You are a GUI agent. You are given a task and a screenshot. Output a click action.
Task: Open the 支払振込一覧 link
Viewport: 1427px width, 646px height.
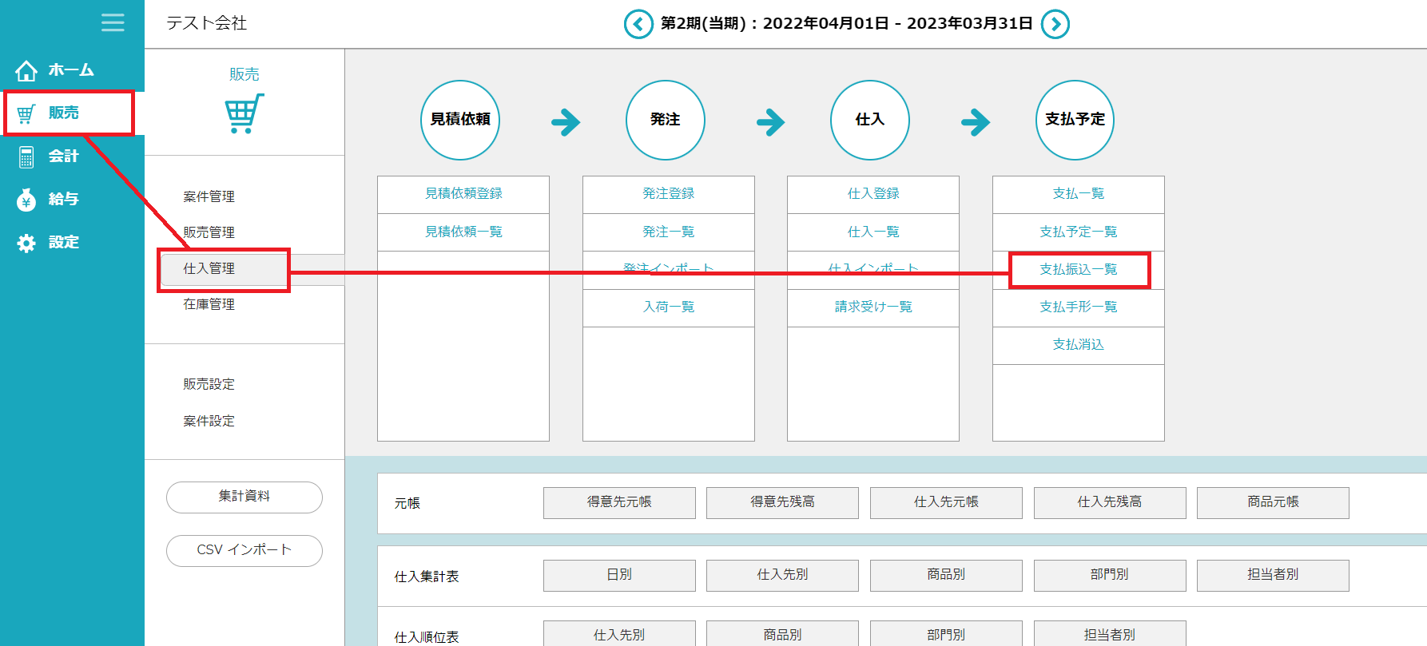pos(1078,270)
